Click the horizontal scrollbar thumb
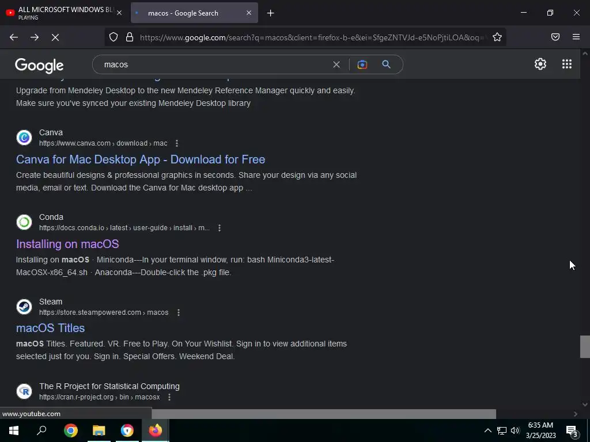 click(324, 414)
